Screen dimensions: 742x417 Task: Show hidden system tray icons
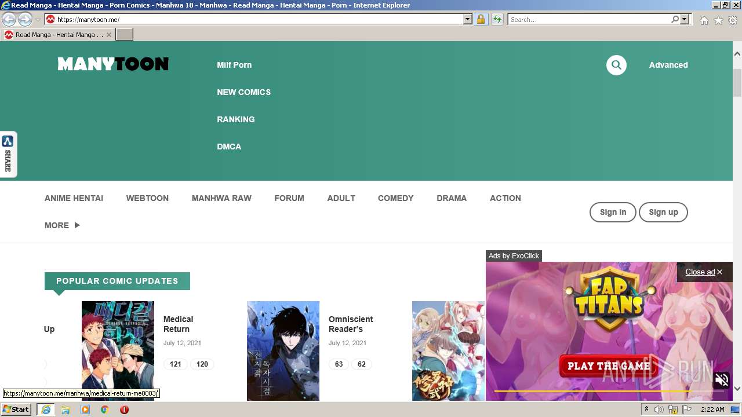click(646, 409)
